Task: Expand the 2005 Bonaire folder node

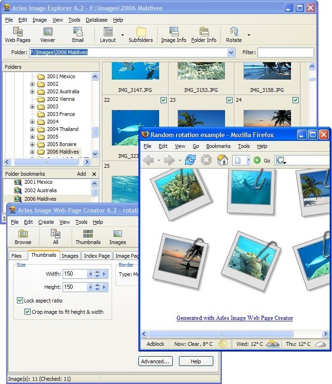Action: [x=32, y=144]
